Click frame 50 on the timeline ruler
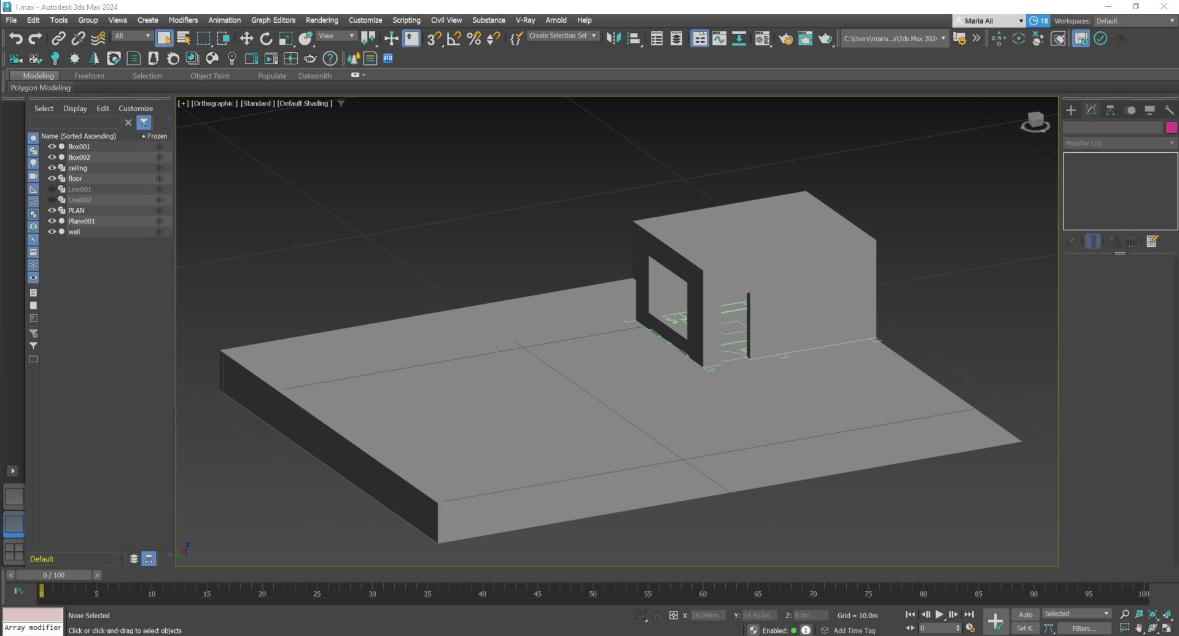 tap(593, 592)
